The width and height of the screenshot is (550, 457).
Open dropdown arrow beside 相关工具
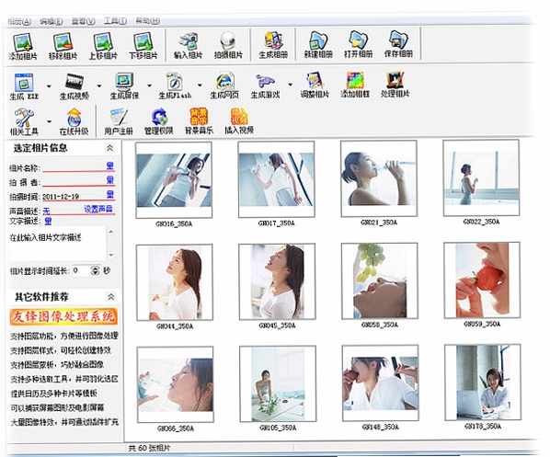pyautogui.click(x=49, y=121)
